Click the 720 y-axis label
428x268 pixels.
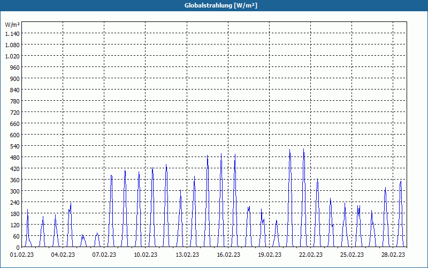pos(15,113)
